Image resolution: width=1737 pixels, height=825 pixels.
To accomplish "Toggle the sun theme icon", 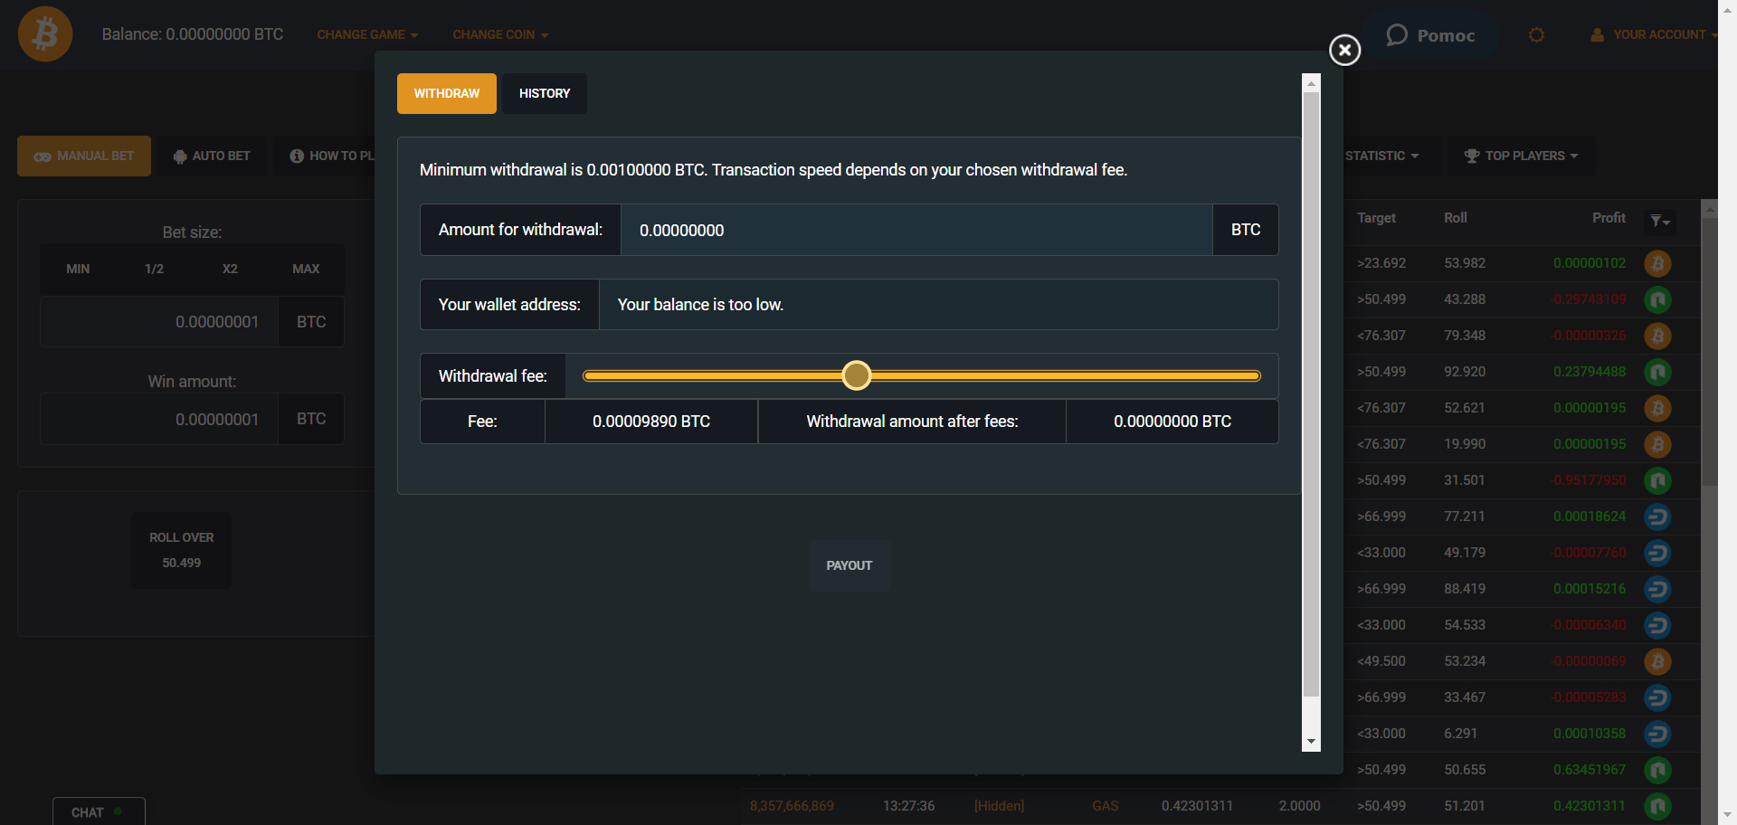I will point(1536,35).
